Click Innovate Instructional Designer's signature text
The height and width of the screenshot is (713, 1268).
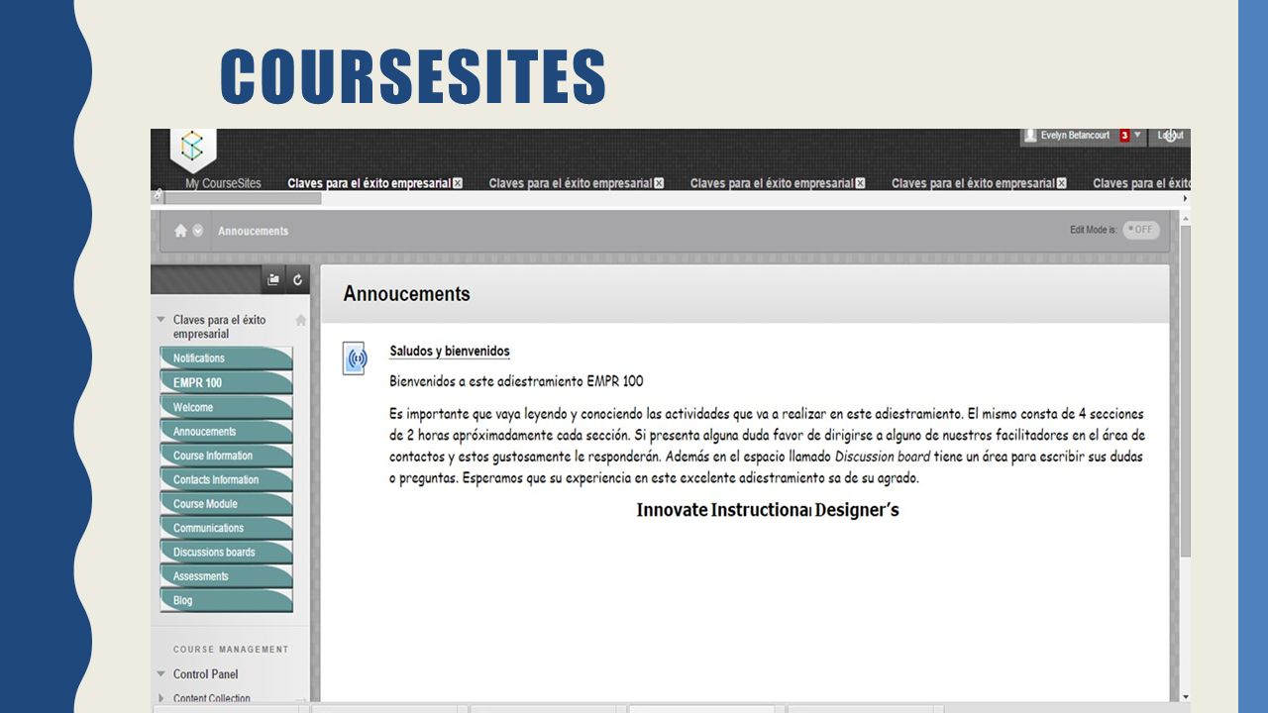[768, 510]
